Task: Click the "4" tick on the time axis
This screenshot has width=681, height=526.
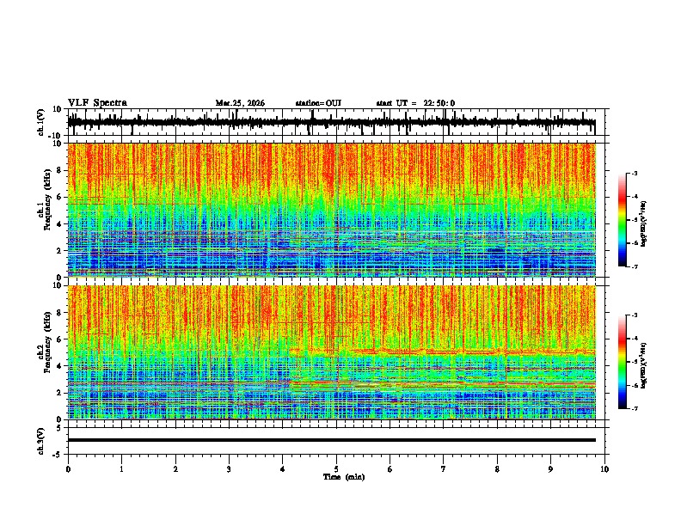Action: tap(283, 469)
